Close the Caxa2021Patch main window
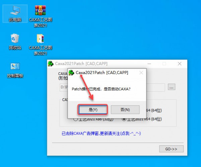Image resolution: width=201 pixels, height=167 pixels. tap(180, 64)
